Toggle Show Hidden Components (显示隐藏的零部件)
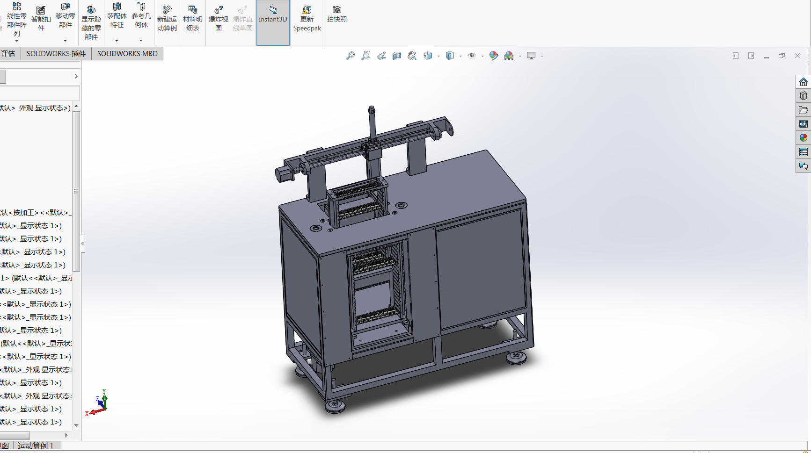Image resolution: width=811 pixels, height=453 pixels. (x=91, y=22)
